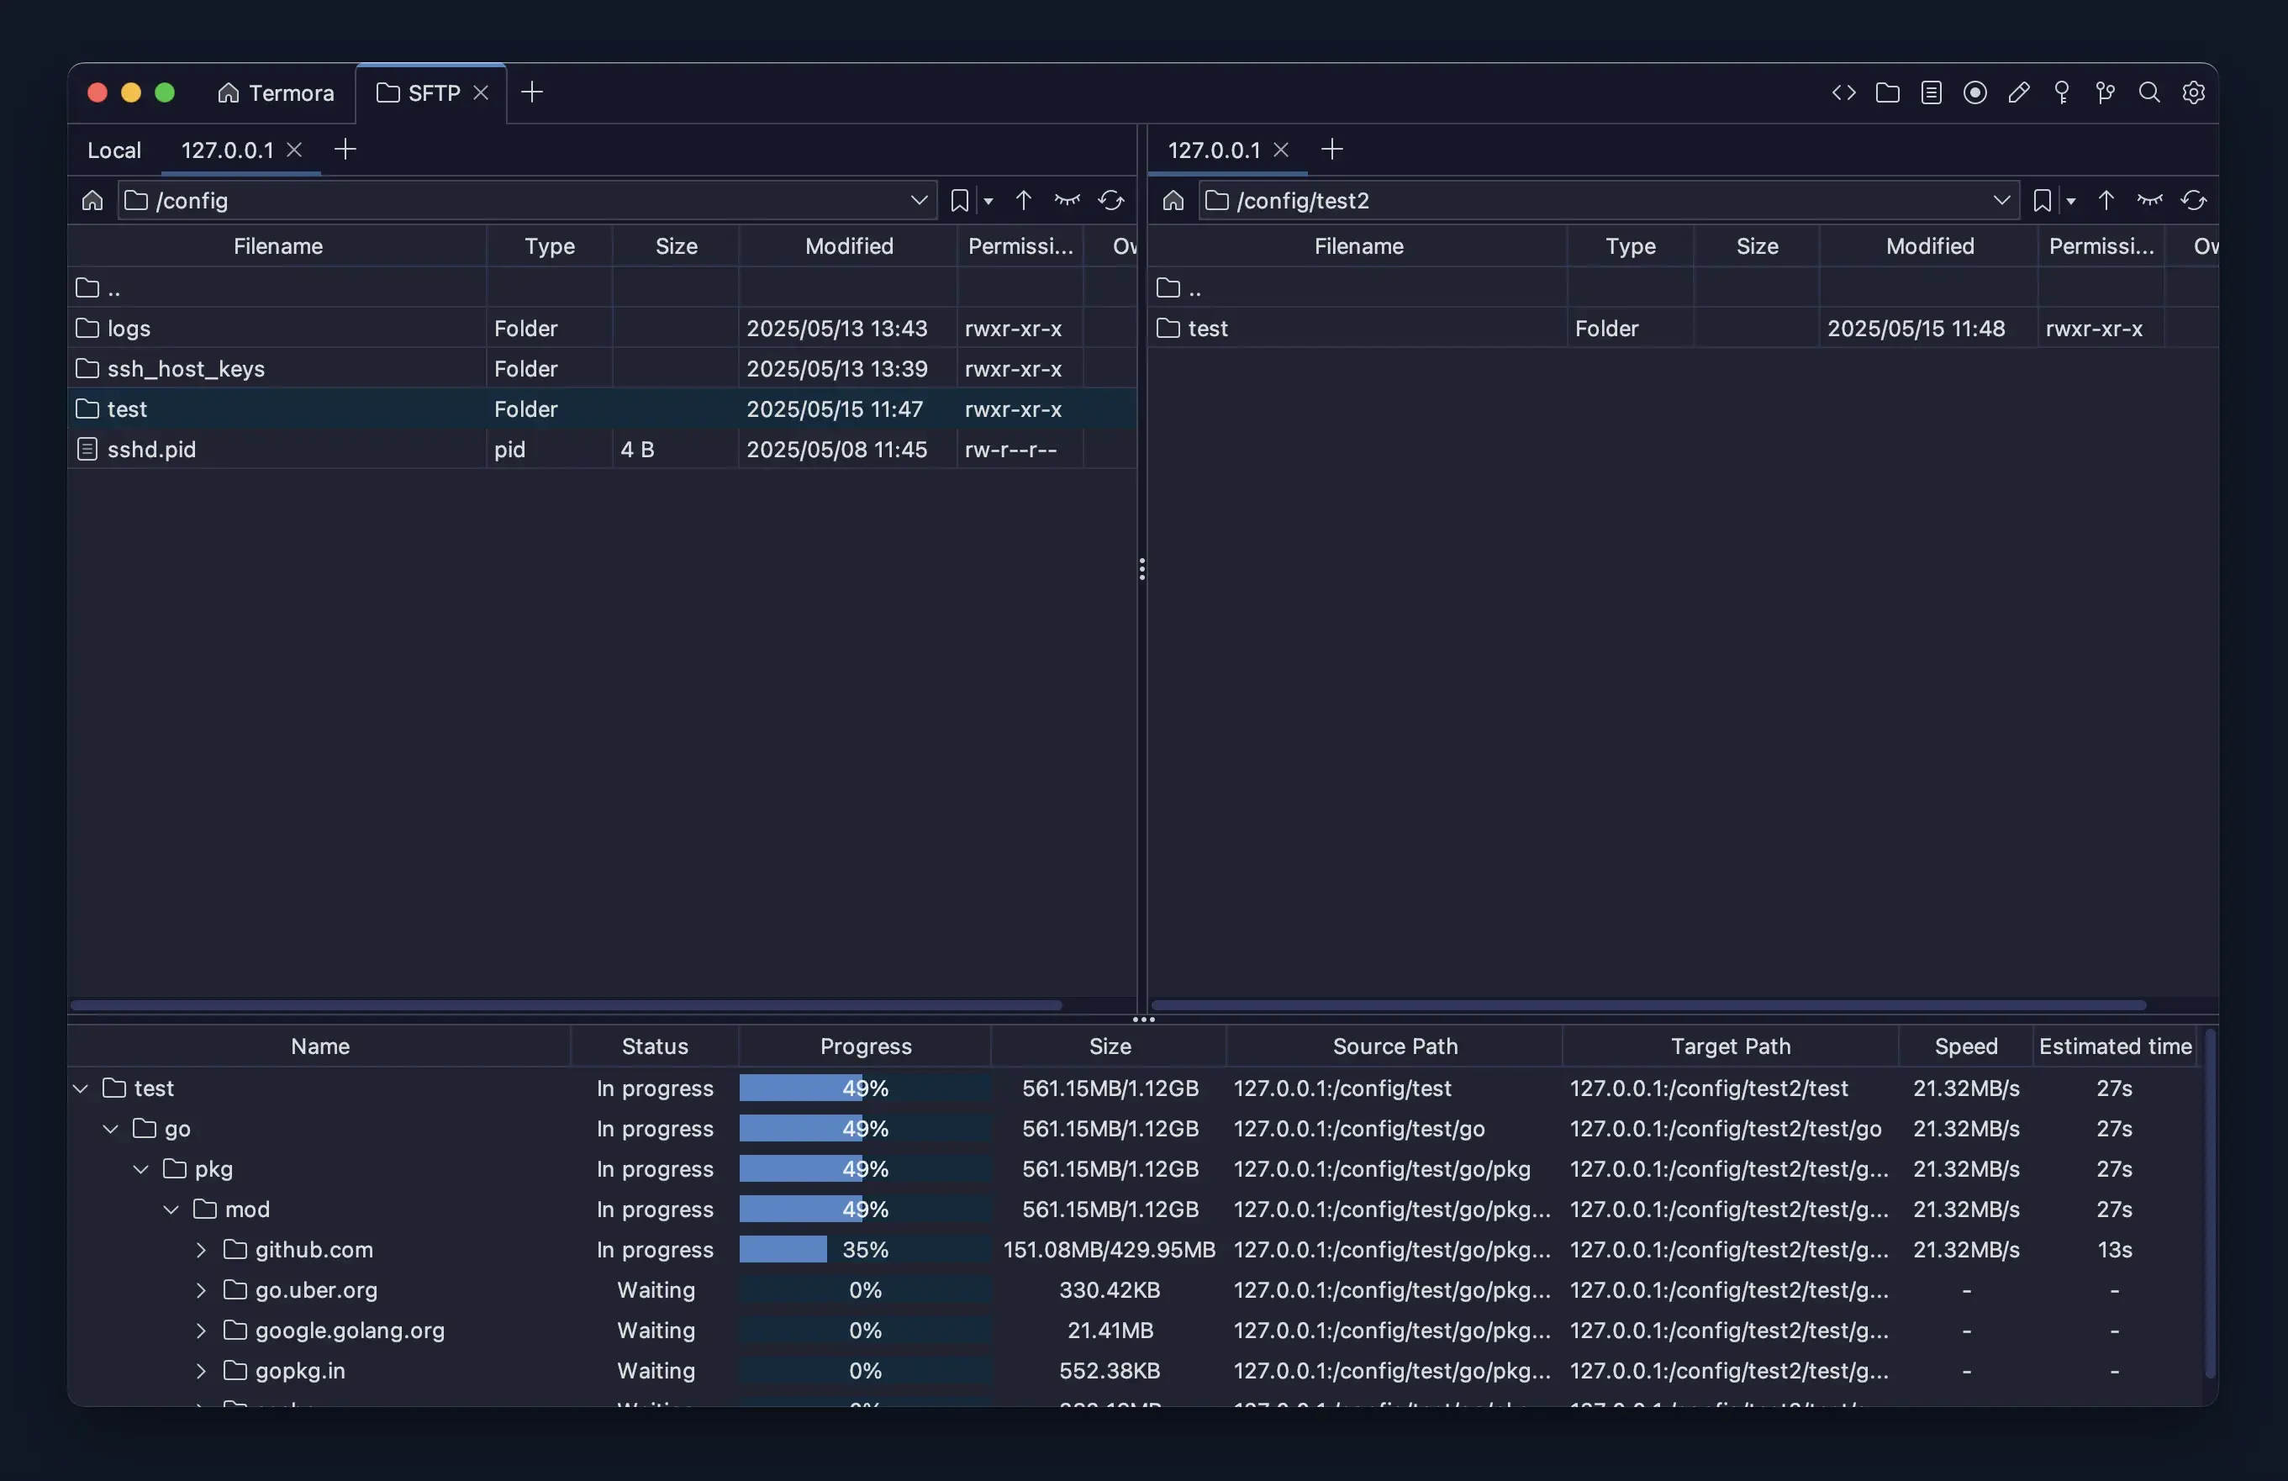This screenshot has width=2288, height=1481.
Task: Click the highlighter pen icon in top toolbar
Action: [2018, 92]
